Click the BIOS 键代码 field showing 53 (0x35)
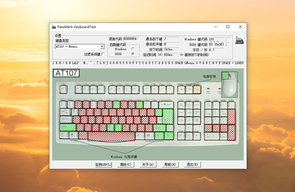Screen dimensions: 295x192 217,44
